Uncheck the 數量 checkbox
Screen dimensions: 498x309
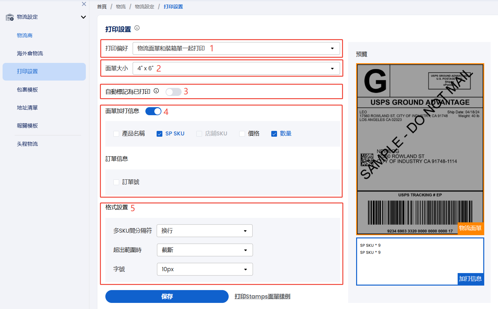274,134
